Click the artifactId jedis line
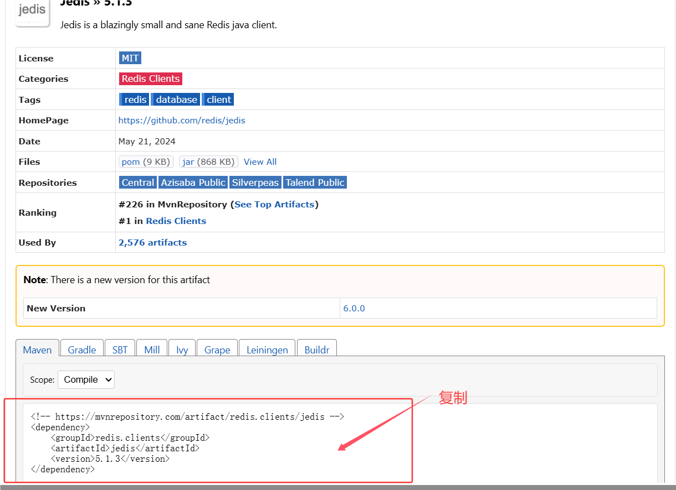The image size is (676, 490). tap(125, 449)
